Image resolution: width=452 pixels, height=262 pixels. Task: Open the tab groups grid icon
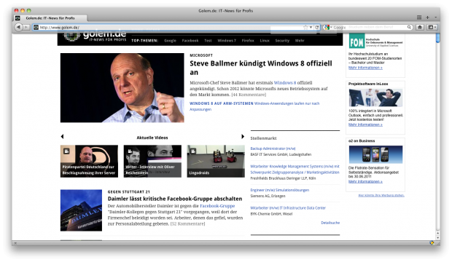[x=419, y=17]
